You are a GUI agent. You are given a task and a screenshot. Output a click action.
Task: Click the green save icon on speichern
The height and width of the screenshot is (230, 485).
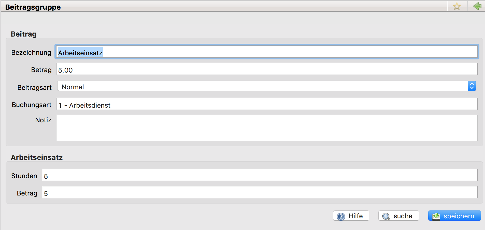coord(436,216)
